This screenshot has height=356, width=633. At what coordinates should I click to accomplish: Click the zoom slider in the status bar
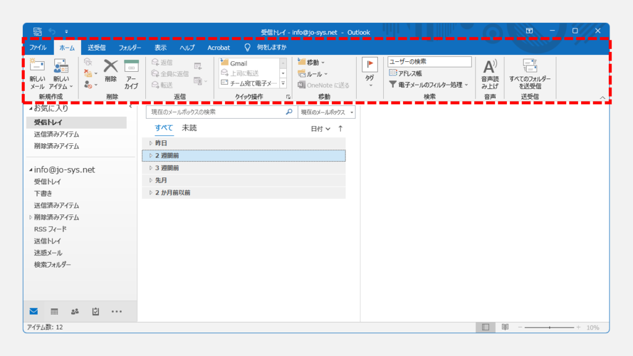click(549, 327)
